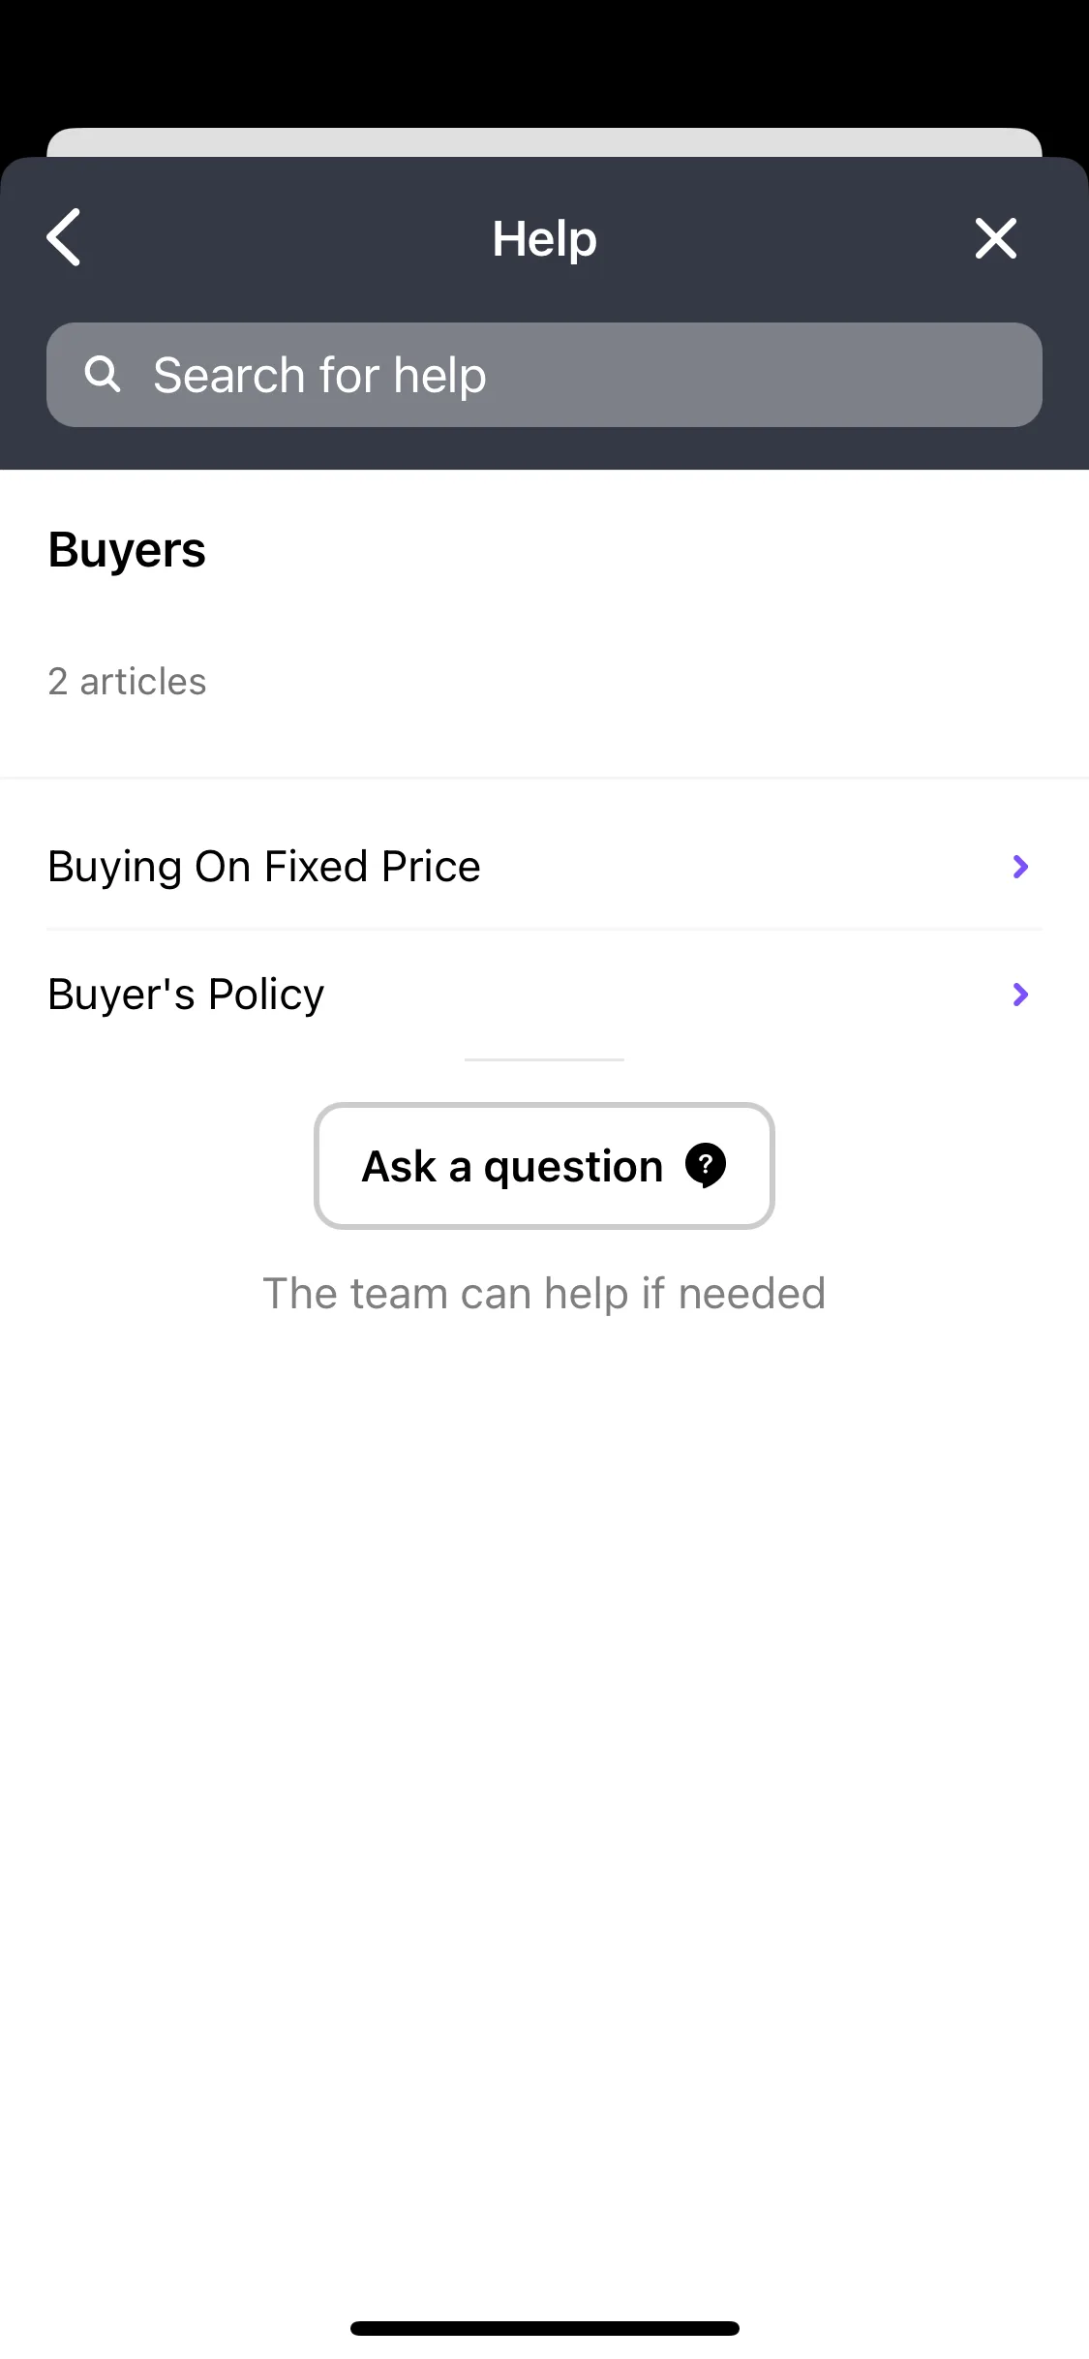Tap 'The team can help if needed' text
This screenshot has height=2359, width=1089.
coord(544,1294)
